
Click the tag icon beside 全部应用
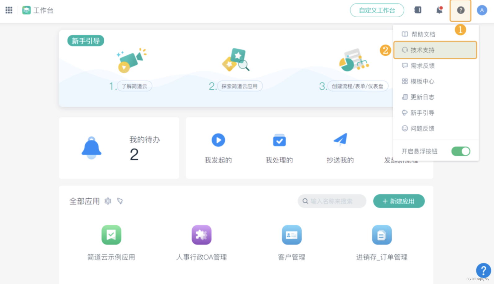click(x=120, y=201)
